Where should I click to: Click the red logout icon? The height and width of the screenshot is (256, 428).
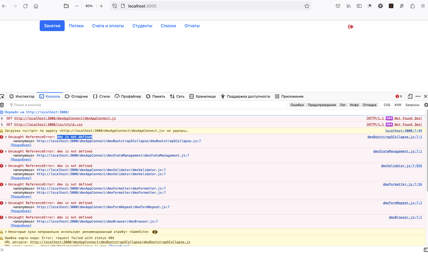pyautogui.click(x=351, y=27)
